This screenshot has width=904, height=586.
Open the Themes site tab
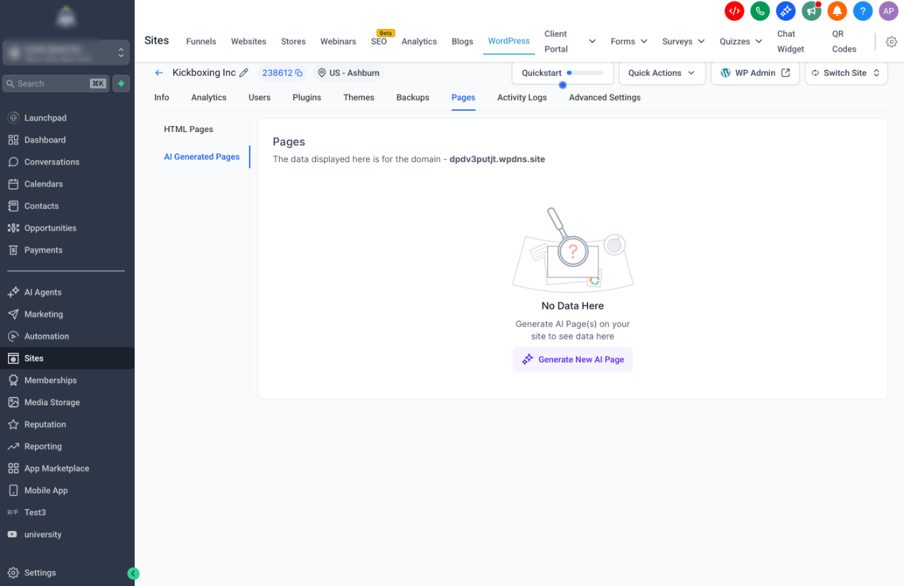coord(359,97)
